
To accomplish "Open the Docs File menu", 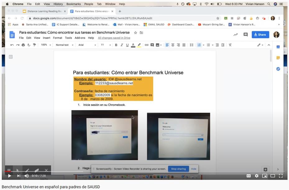I will (x=21, y=38).
